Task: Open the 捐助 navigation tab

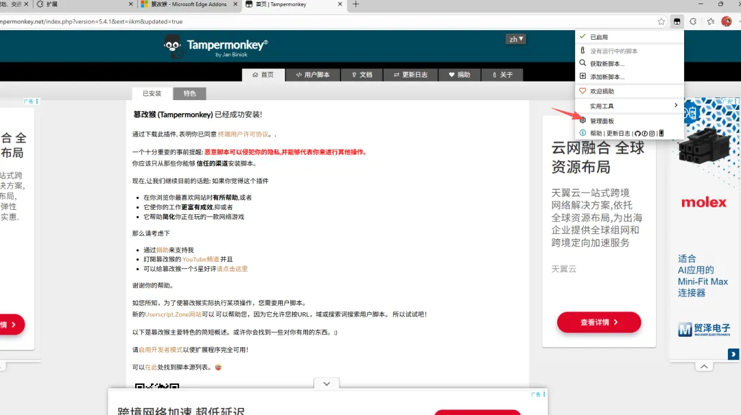Action: (x=459, y=75)
